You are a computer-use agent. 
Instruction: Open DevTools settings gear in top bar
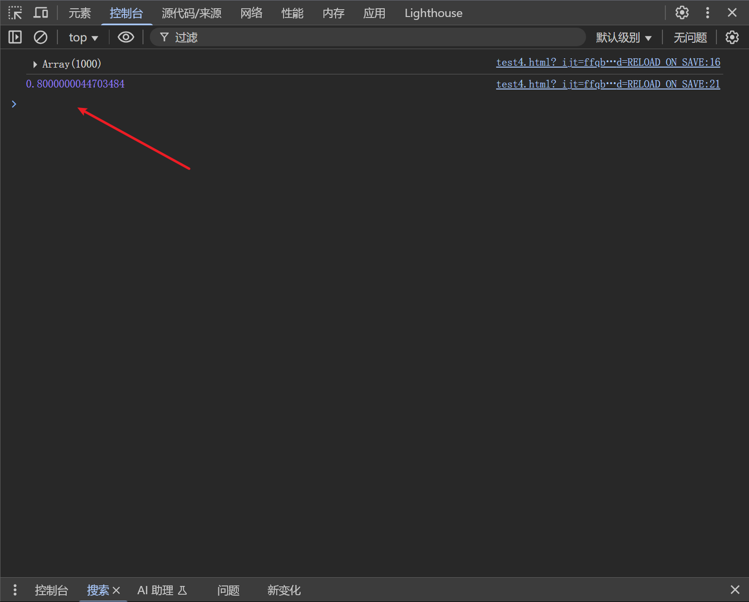tap(682, 13)
